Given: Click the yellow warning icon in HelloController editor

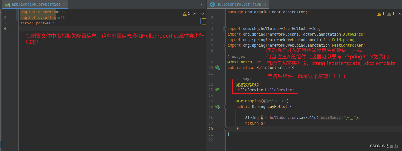Looking at the screenshot, I should (381, 14).
